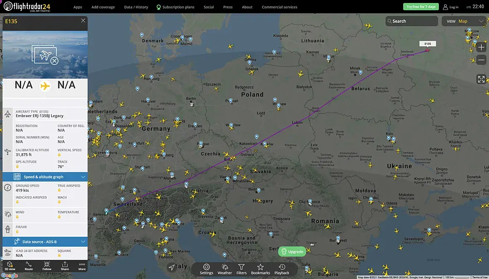Open map Settings gear
Viewport: 489px width, 279px height.
coord(206,269)
